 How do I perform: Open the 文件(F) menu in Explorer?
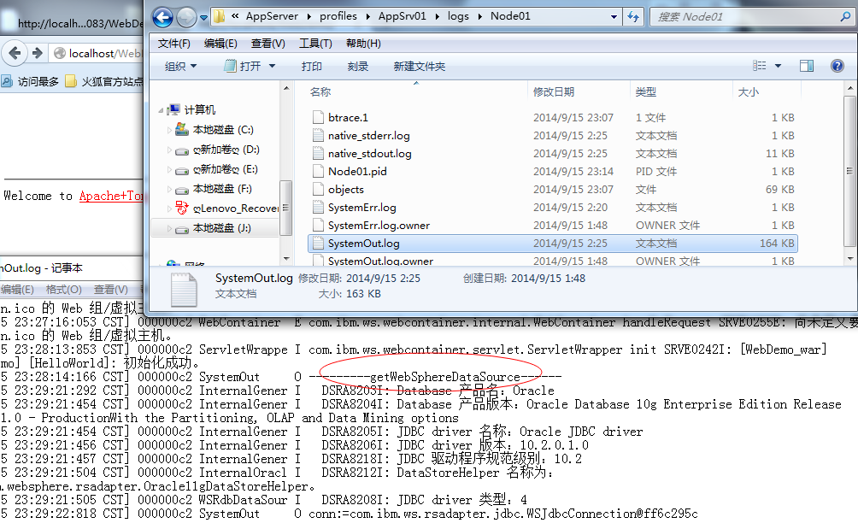[173, 44]
